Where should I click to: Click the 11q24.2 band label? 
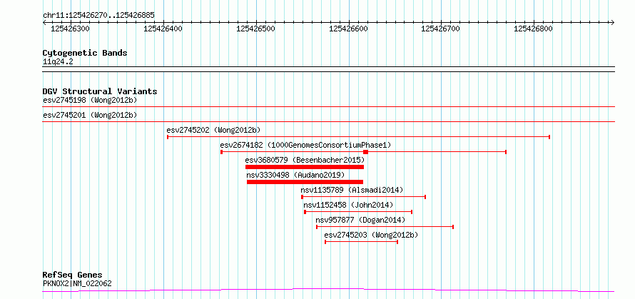click(58, 62)
